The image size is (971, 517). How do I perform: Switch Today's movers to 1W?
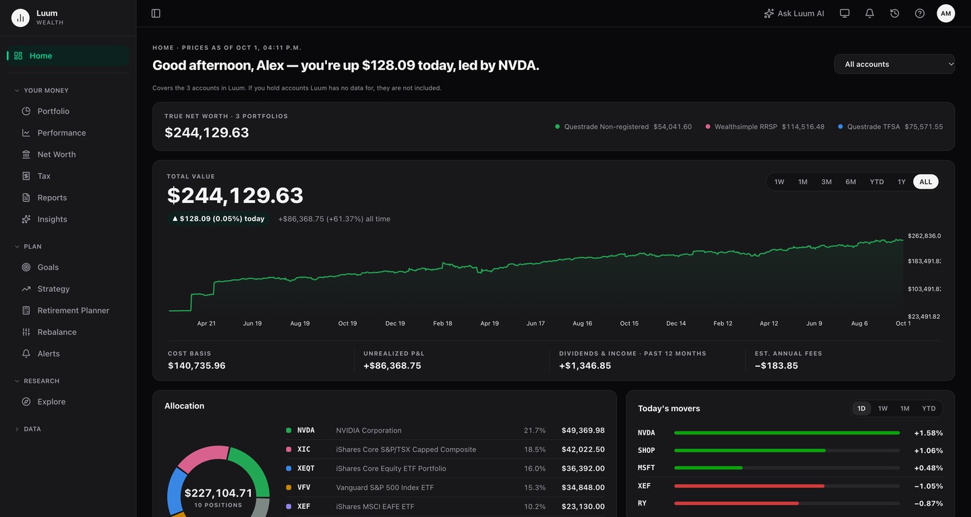pyautogui.click(x=883, y=408)
